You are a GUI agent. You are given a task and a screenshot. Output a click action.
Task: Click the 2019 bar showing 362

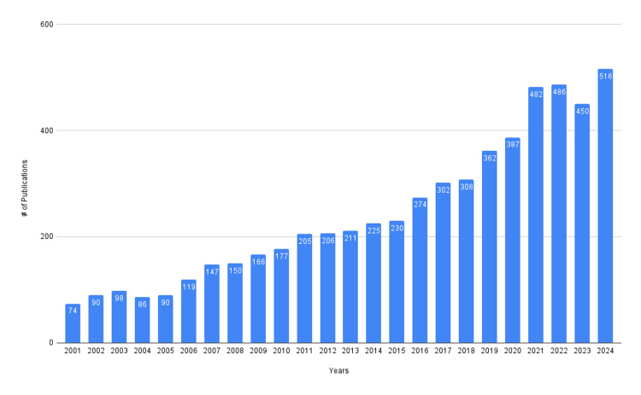[x=490, y=247]
